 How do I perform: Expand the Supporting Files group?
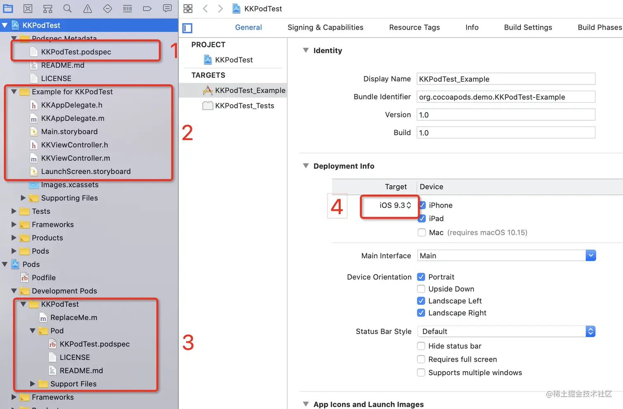[x=23, y=198]
